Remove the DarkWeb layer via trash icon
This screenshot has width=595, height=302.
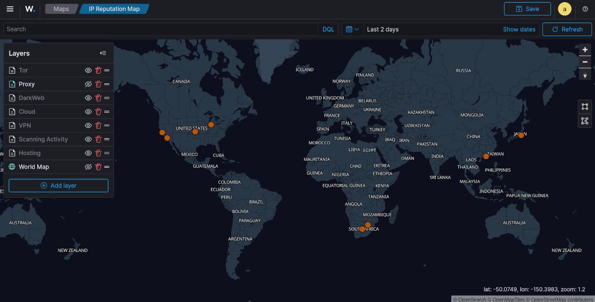click(x=98, y=98)
